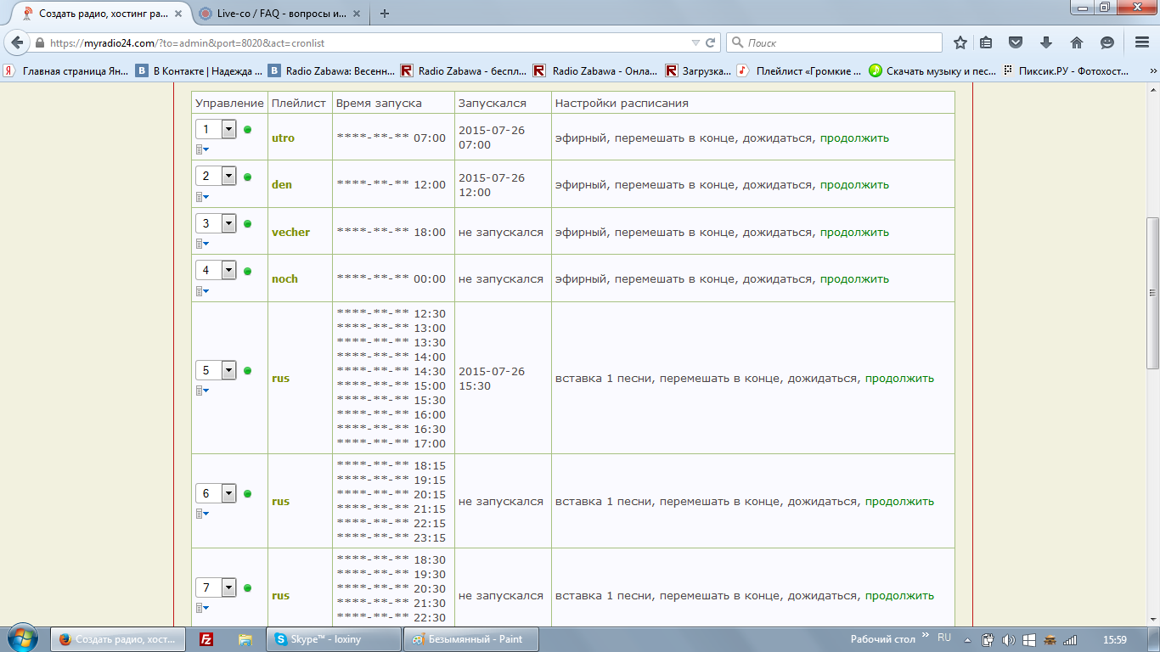Click the green status dot for utro

(248, 130)
